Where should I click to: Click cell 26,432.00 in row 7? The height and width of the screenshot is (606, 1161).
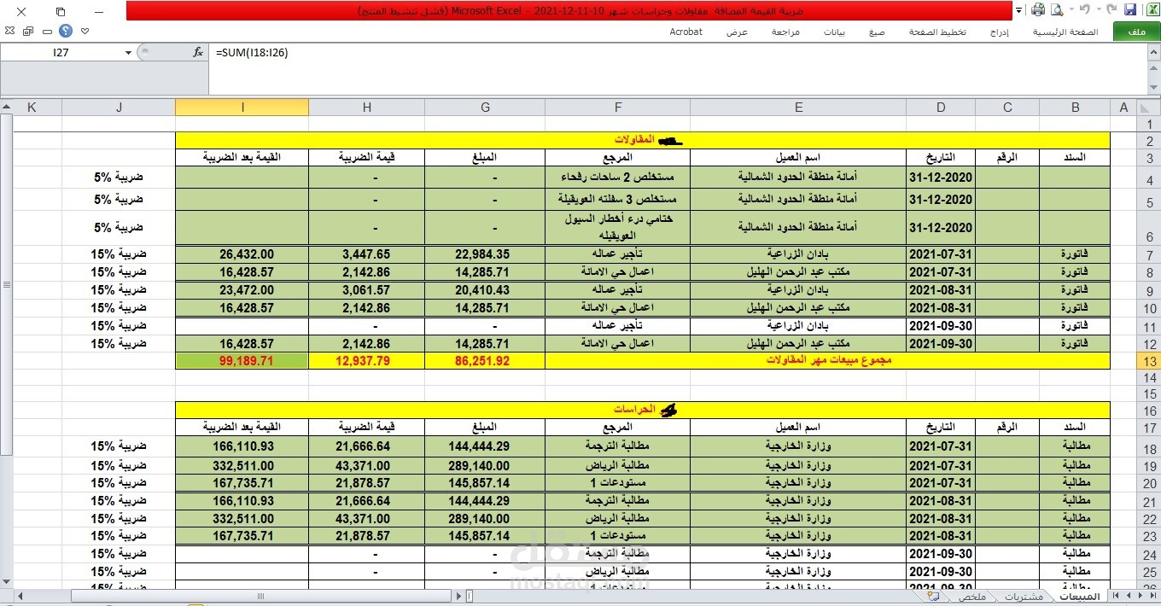coord(242,254)
